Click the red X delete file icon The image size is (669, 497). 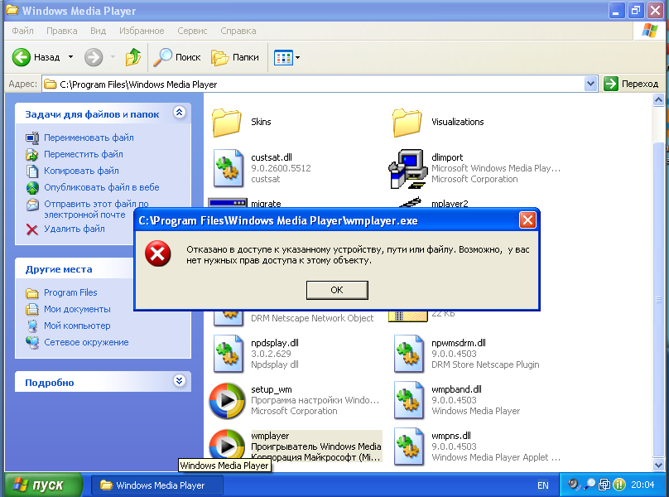pyautogui.click(x=32, y=229)
